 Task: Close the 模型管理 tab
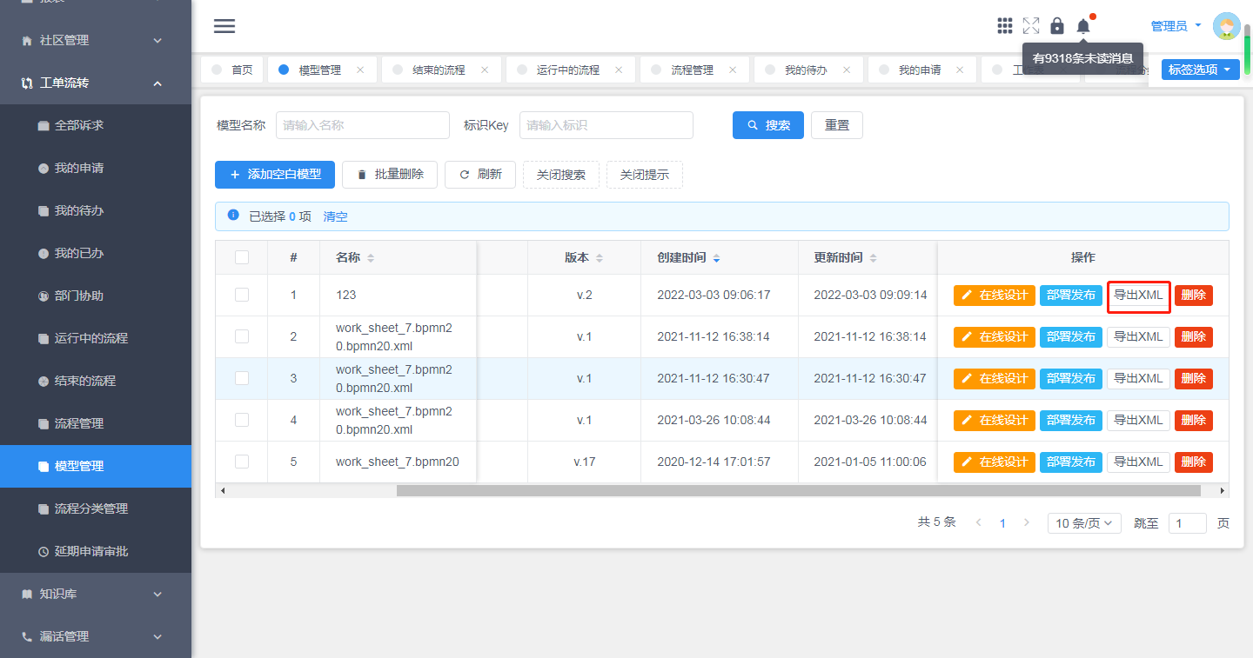360,70
